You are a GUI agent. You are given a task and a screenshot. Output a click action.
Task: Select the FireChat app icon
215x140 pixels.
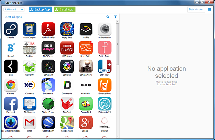click(67, 104)
